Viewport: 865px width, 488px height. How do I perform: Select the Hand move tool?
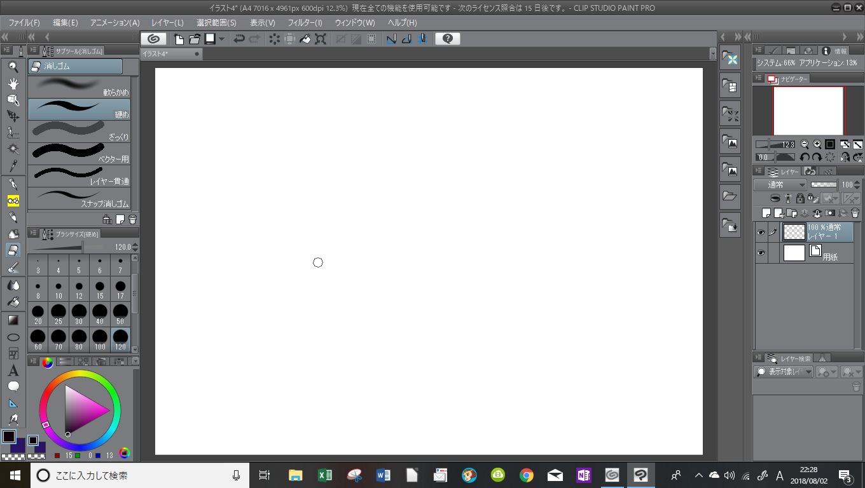tap(13, 83)
